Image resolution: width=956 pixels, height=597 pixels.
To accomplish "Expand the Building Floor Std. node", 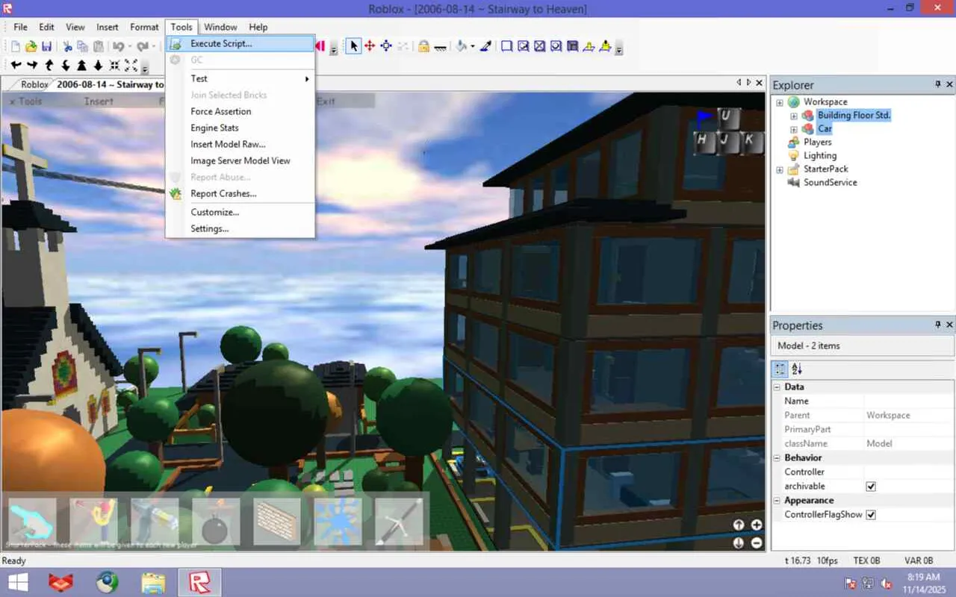I will click(x=794, y=116).
